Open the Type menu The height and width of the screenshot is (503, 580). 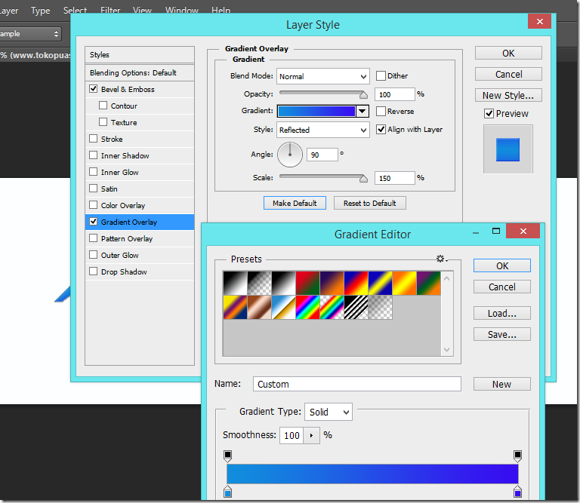click(40, 11)
